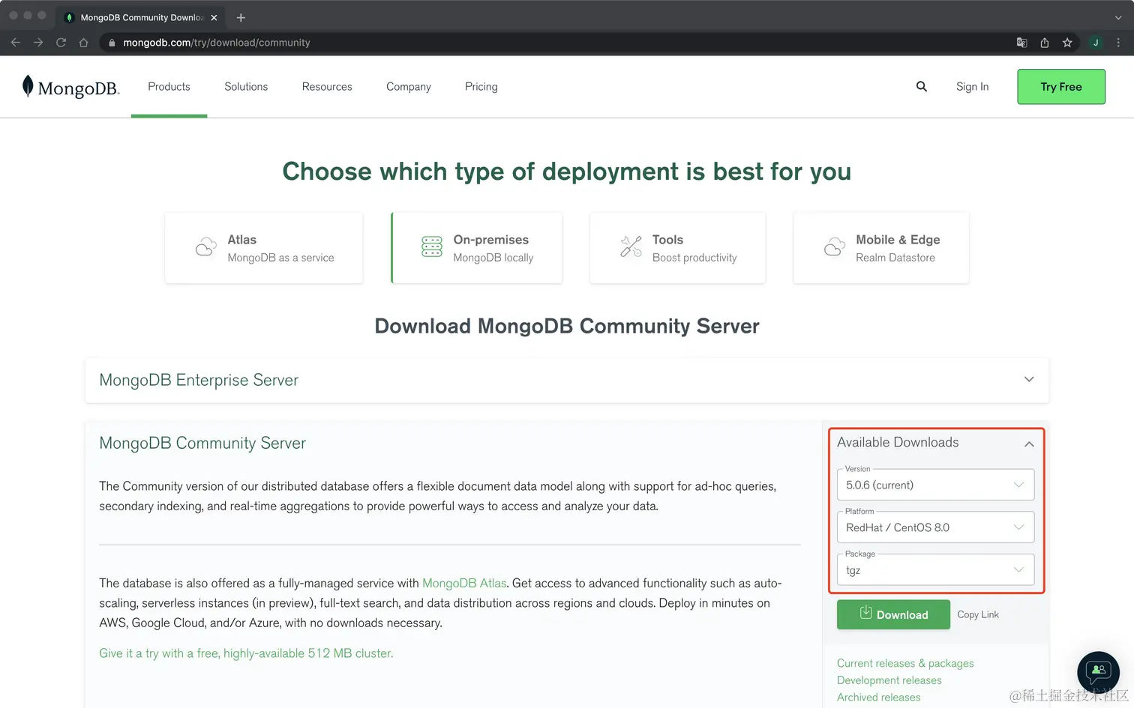Open the Pricing menu item

pos(481,87)
